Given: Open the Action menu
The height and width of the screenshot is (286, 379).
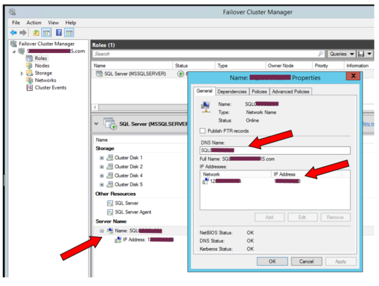Looking at the screenshot, I should 34,23.
